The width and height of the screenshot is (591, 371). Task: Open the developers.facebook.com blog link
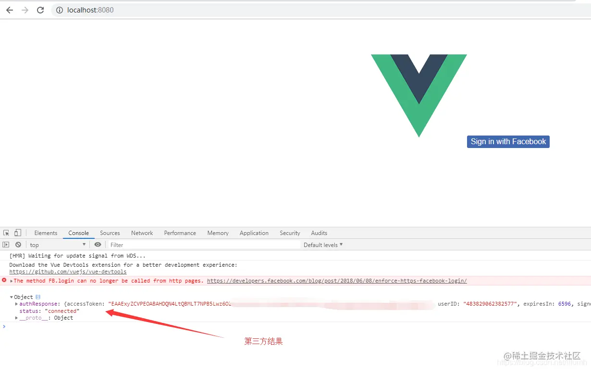pyautogui.click(x=337, y=281)
